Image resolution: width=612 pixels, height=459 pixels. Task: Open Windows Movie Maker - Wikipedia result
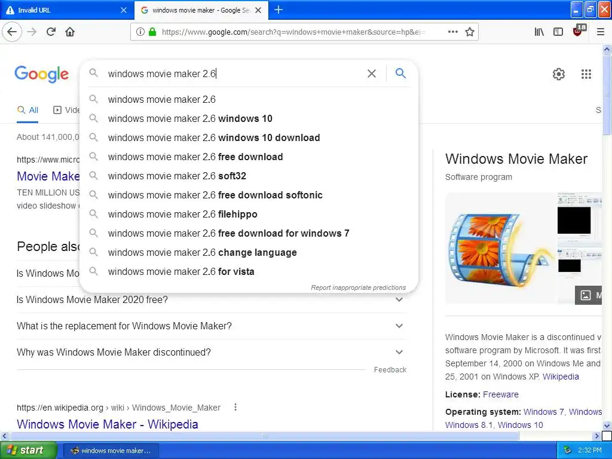pyautogui.click(x=108, y=424)
